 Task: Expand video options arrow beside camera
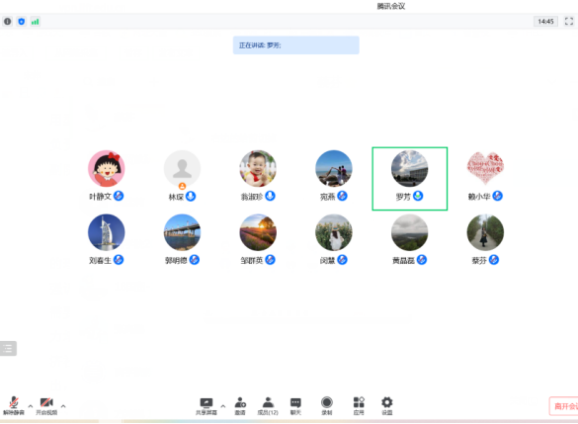click(63, 406)
